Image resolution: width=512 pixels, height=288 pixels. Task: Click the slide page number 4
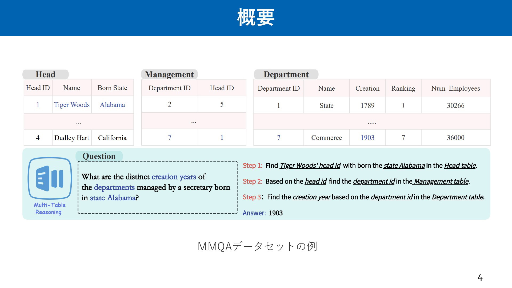[x=480, y=278]
